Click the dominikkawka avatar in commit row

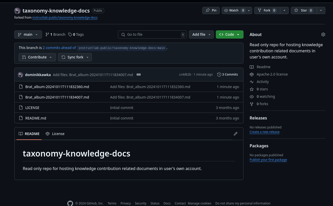coord(20,75)
